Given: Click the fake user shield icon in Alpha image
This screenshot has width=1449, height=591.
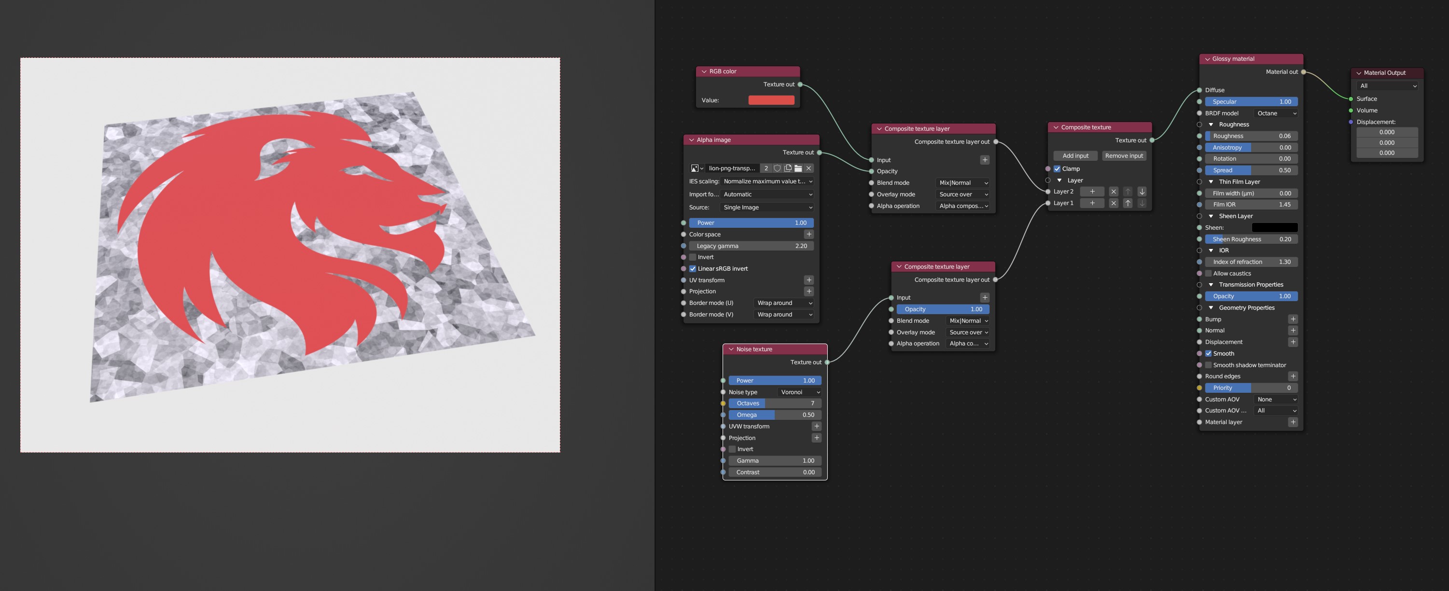Looking at the screenshot, I should pyautogui.click(x=777, y=168).
